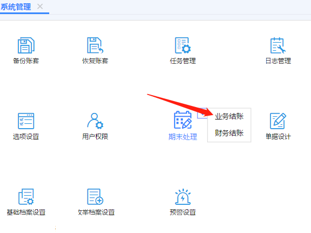311x233 pixels.
Task: Open the 单据设计 document design icon
Action: pyautogui.click(x=278, y=121)
